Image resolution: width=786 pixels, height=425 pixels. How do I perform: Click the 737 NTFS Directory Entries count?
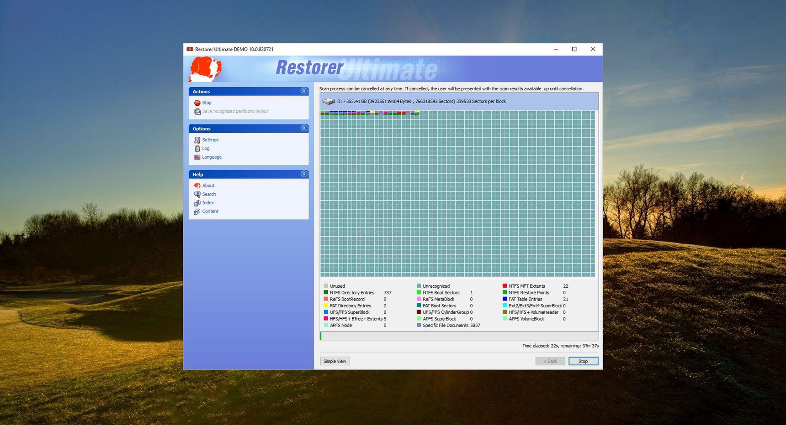click(388, 293)
